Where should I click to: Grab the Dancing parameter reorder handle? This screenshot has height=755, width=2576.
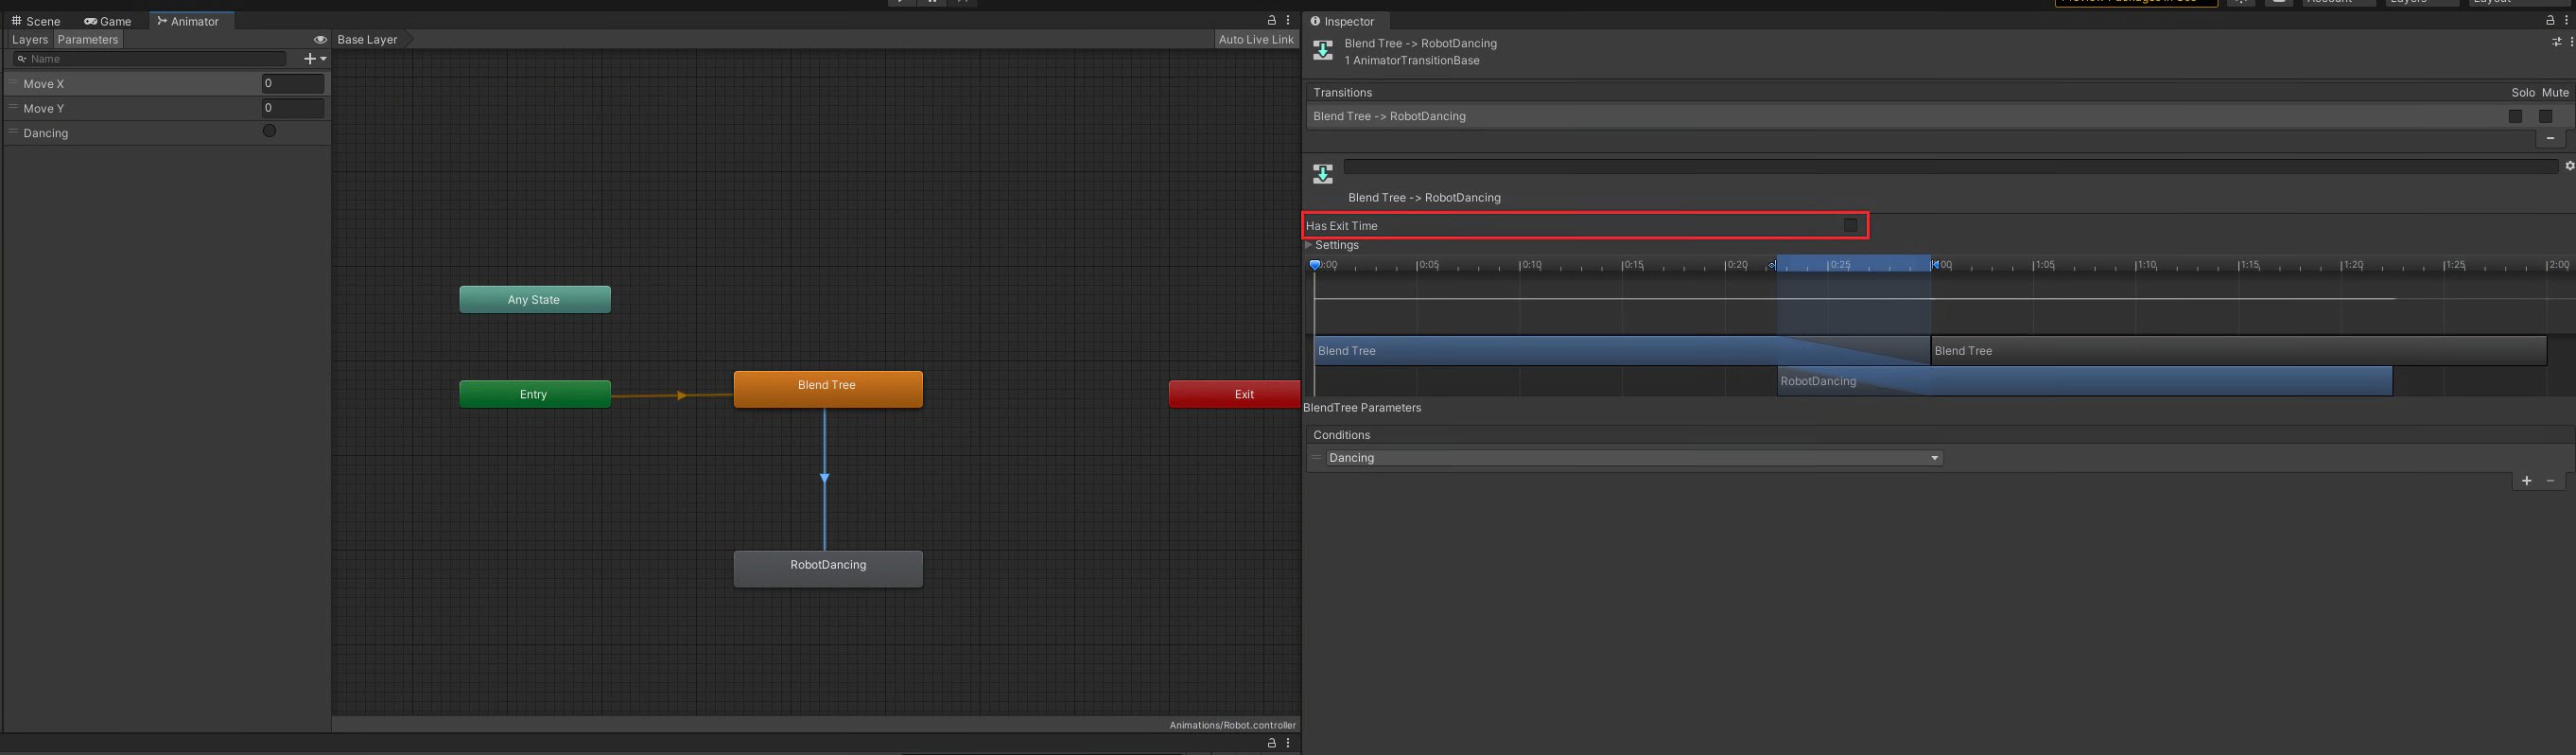tap(14, 132)
